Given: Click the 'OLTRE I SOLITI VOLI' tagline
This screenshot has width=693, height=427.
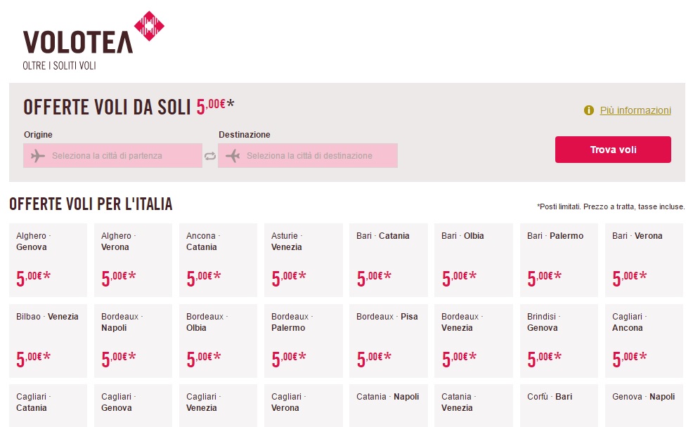Looking at the screenshot, I should pos(59,66).
